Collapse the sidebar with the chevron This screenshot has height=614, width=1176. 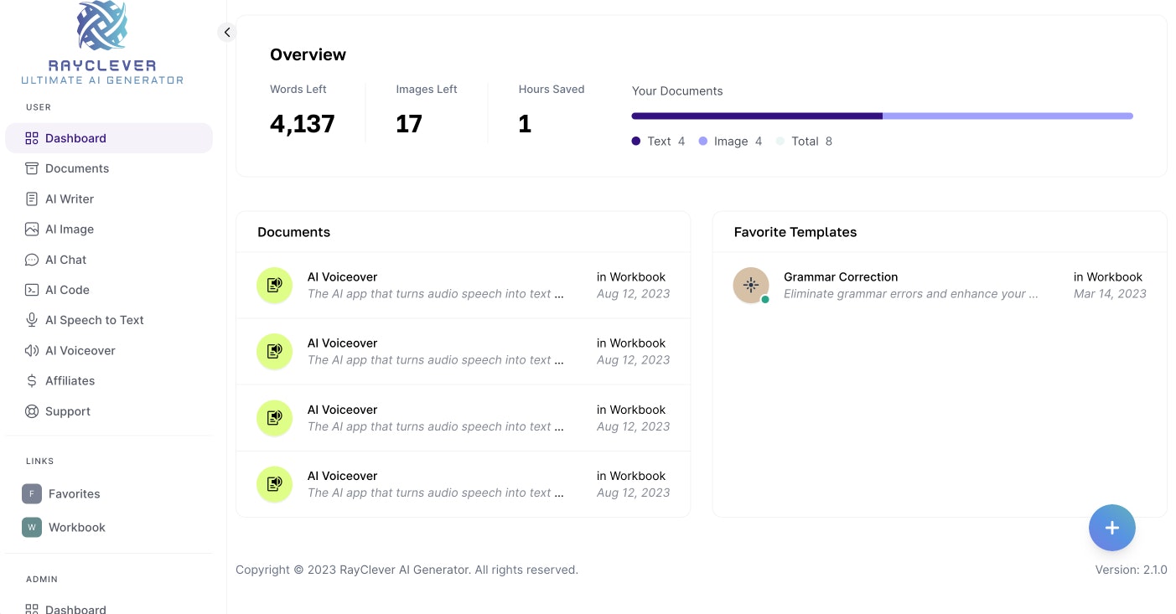coord(226,32)
